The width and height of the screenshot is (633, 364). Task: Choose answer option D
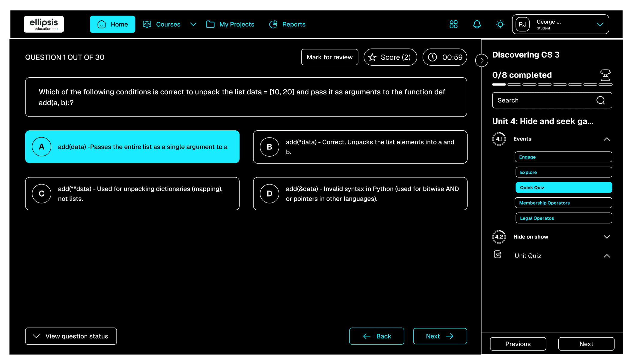[x=360, y=194]
